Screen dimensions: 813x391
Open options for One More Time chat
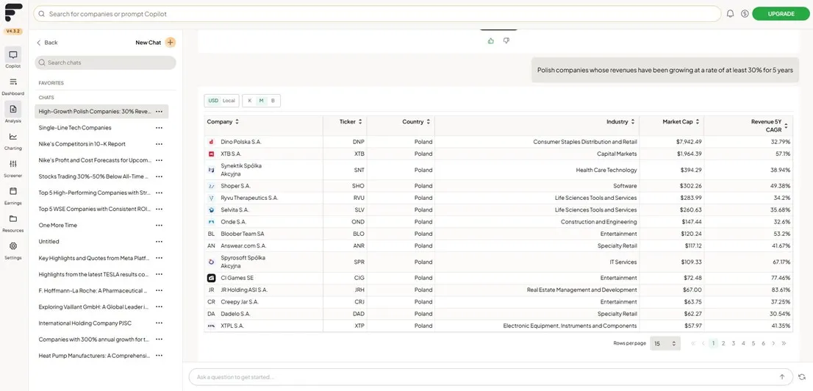click(159, 226)
